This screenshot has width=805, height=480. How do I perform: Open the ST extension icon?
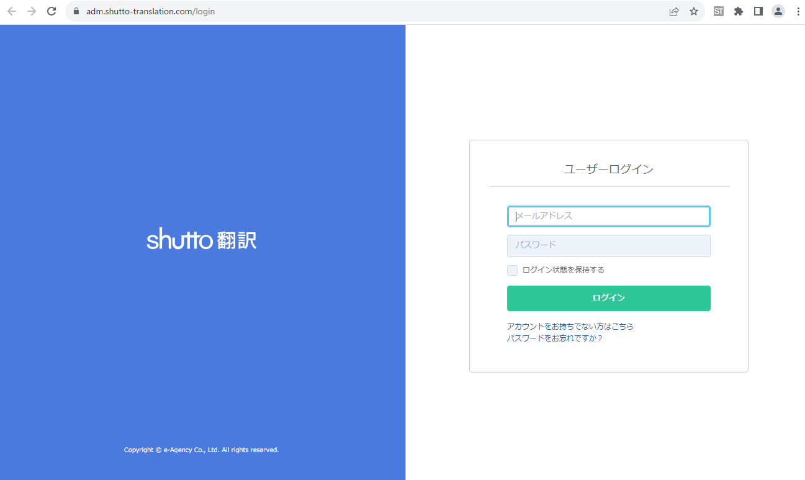point(719,11)
